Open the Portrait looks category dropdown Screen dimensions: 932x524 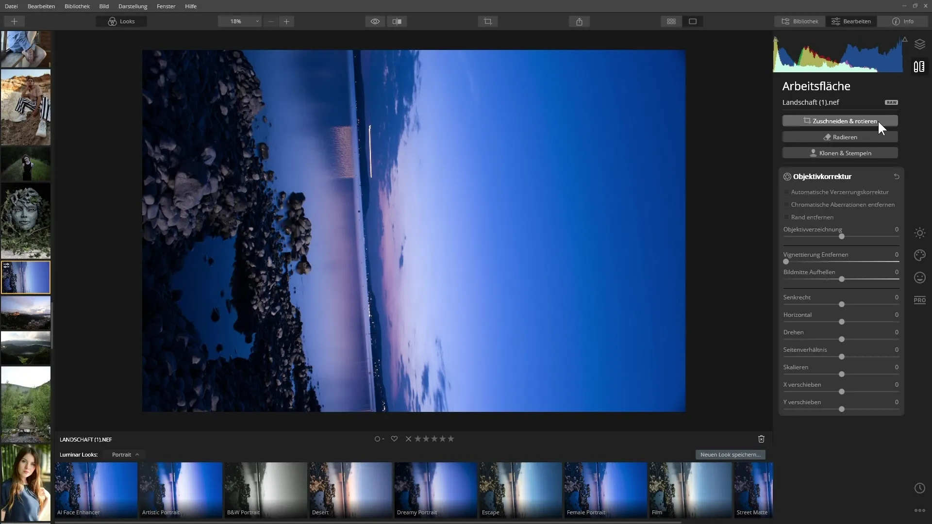[x=125, y=455]
